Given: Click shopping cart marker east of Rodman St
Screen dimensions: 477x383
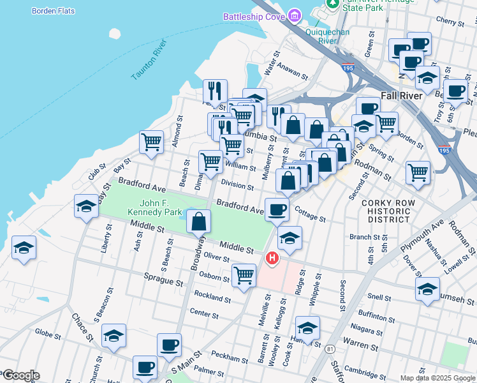Looking at the screenshot, I should click(x=418, y=173).
